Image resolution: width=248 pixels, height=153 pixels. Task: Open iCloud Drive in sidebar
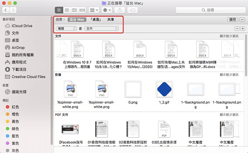19,26
